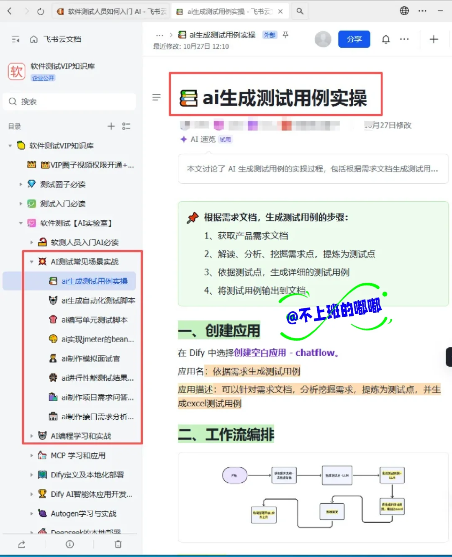Open catalog display settings icon beside the plus
Image resolution: width=452 pixels, height=557 pixels.
(x=126, y=126)
